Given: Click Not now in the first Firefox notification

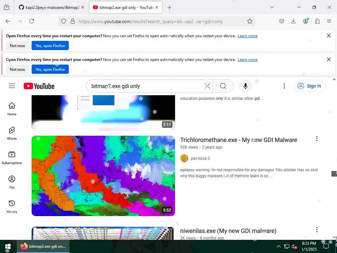Looking at the screenshot, I should point(17,45).
